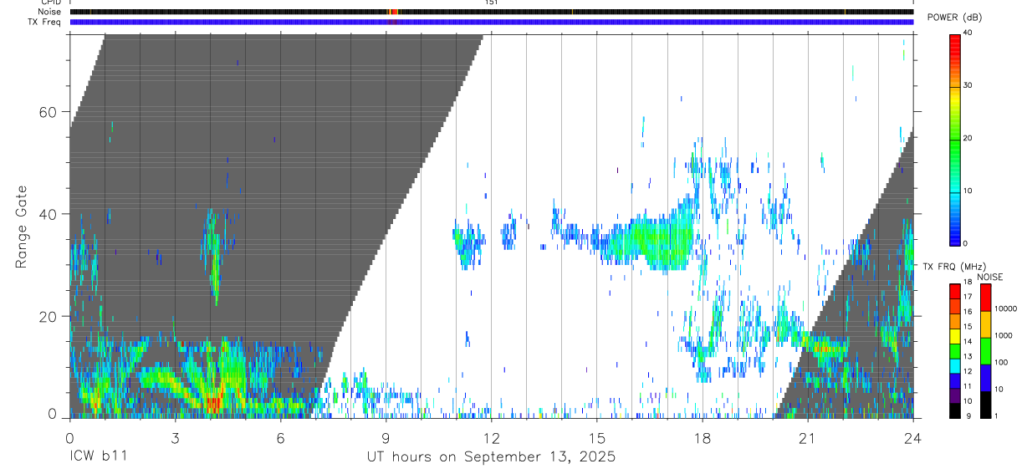Click the red top swatch of noise legend
This screenshot has width=1027, height=474.
click(x=985, y=298)
